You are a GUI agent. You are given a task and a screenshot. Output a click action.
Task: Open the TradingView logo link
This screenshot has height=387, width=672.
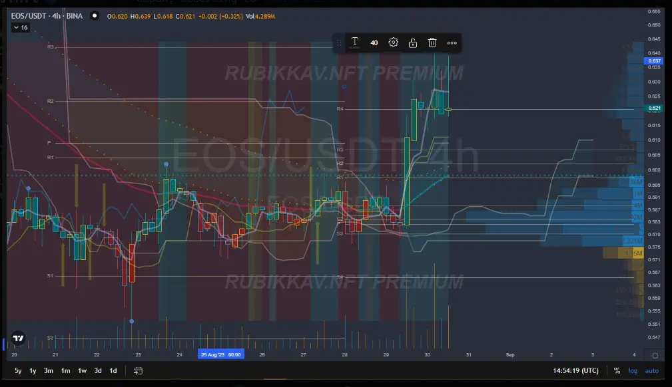click(x=18, y=338)
